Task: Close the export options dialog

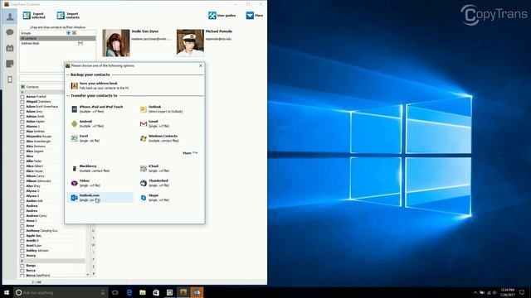Action: tap(201, 65)
